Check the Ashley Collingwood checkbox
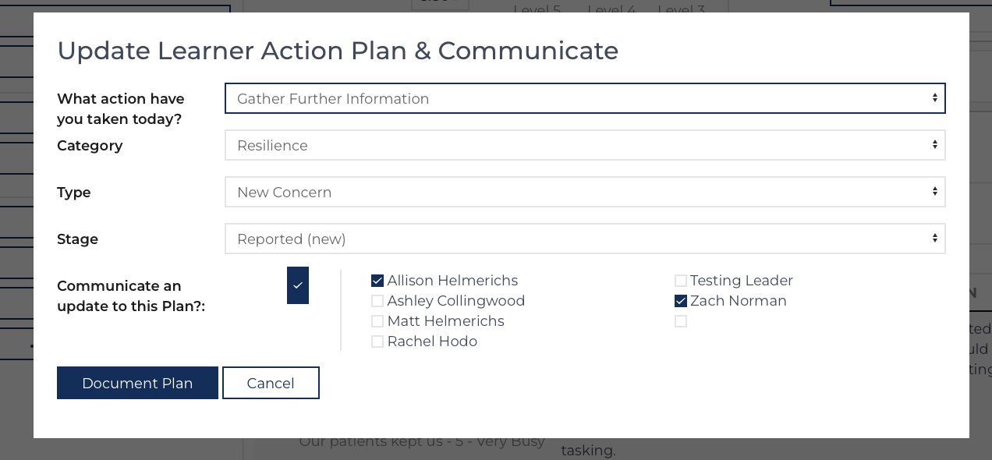The width and height of the screenshot is (992, 460). point(377,301)
